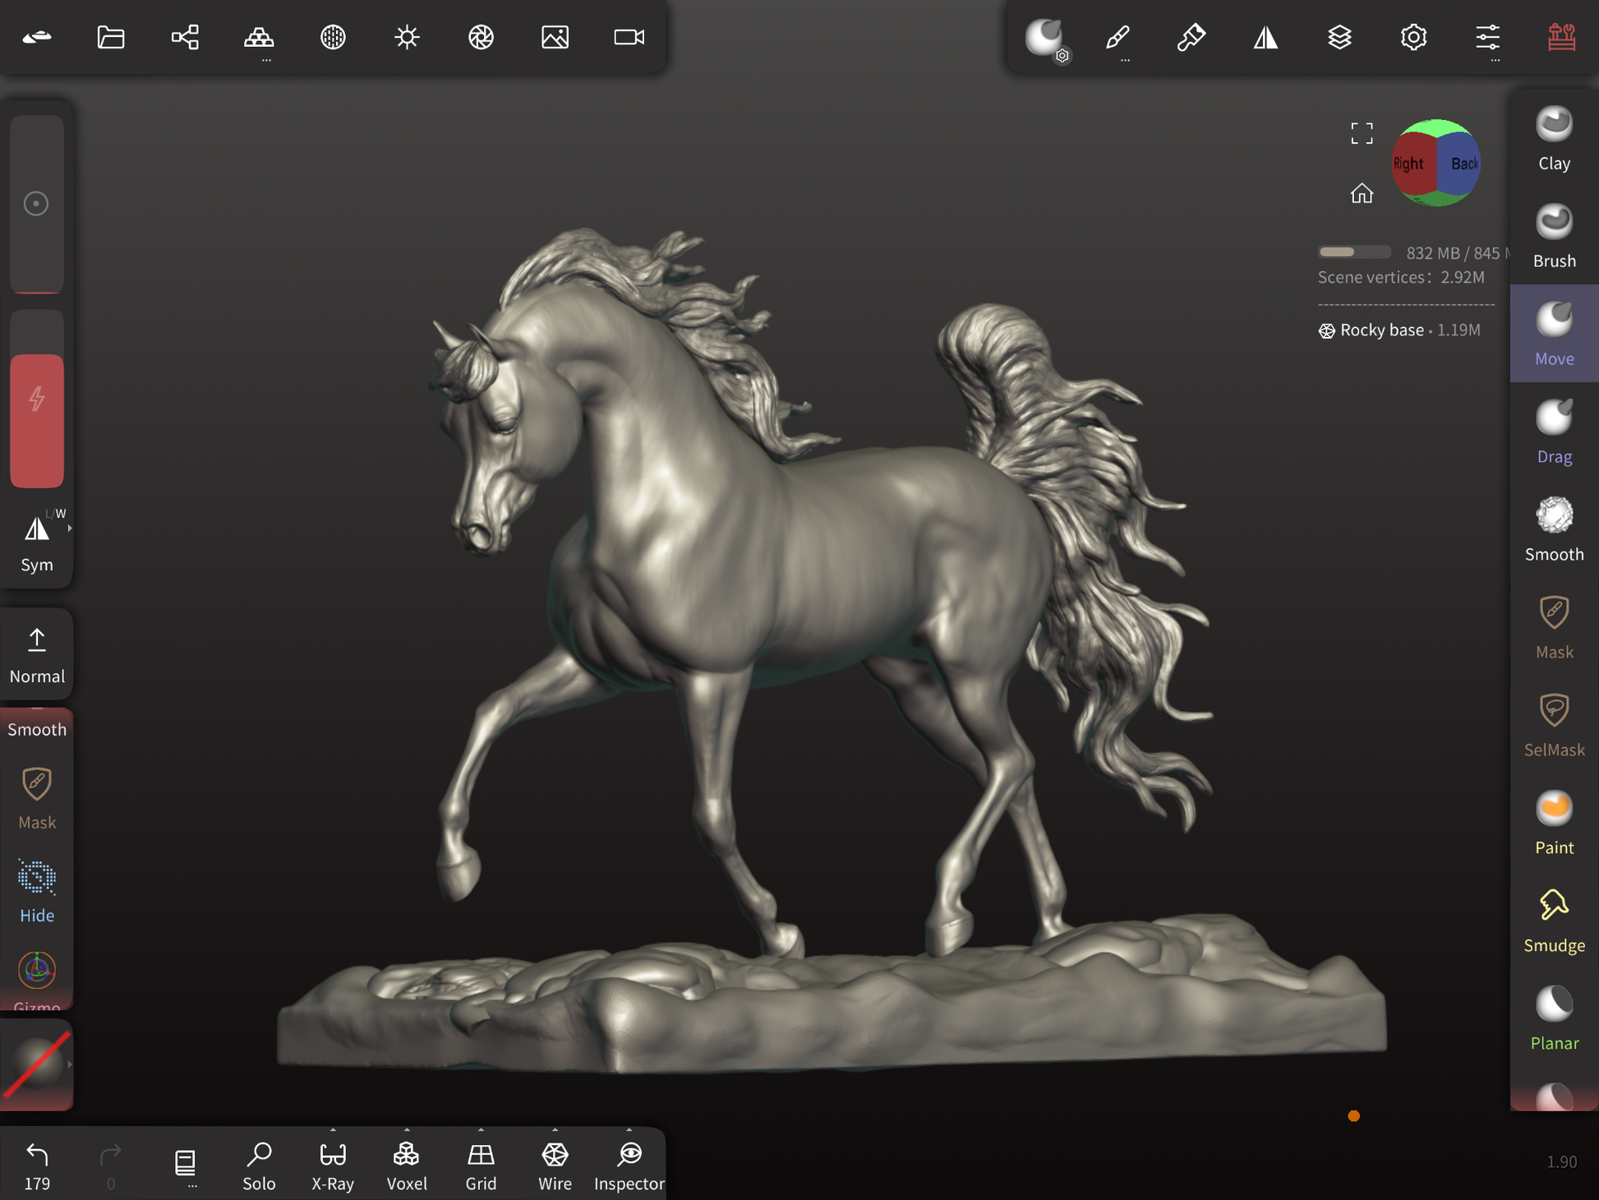1599x1200 pixels.
Task: Open the camera settings menu
Action: pyautogui.click(x=629, y=37)
